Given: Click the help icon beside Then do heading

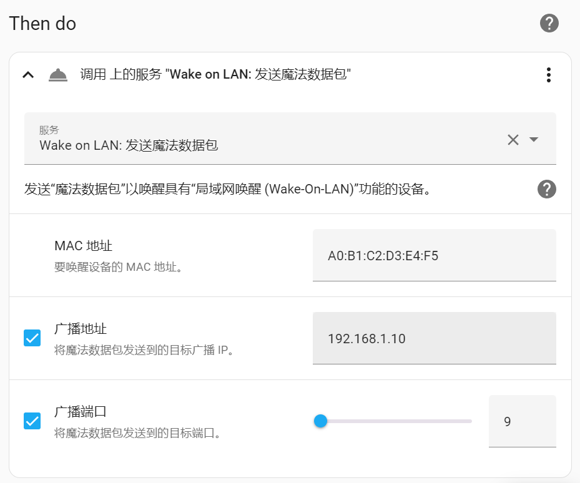Looking at the screenshot, I should (549, 24).
